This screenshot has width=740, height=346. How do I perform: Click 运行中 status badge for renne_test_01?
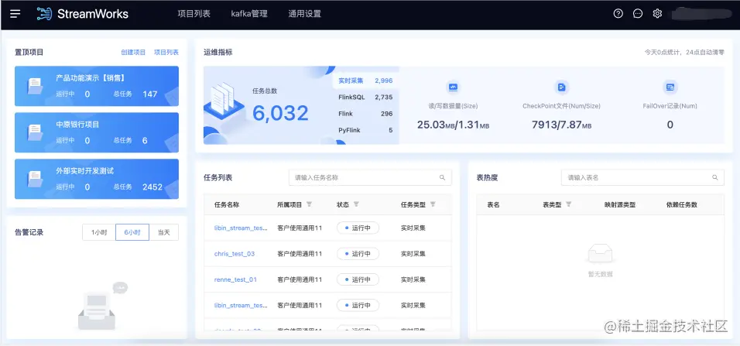click(358, 279)
